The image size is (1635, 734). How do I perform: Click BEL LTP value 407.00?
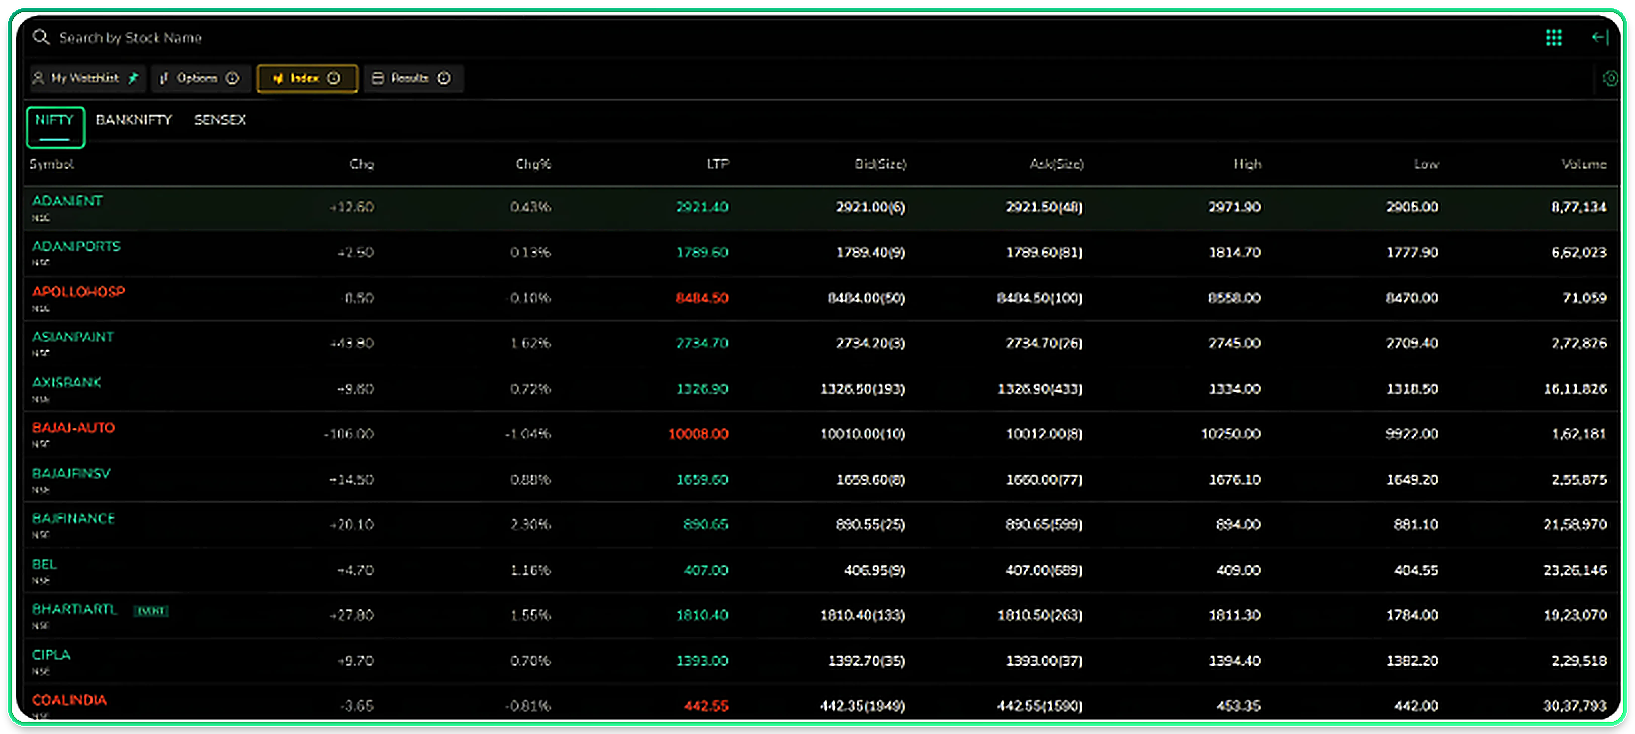point(706,570)
